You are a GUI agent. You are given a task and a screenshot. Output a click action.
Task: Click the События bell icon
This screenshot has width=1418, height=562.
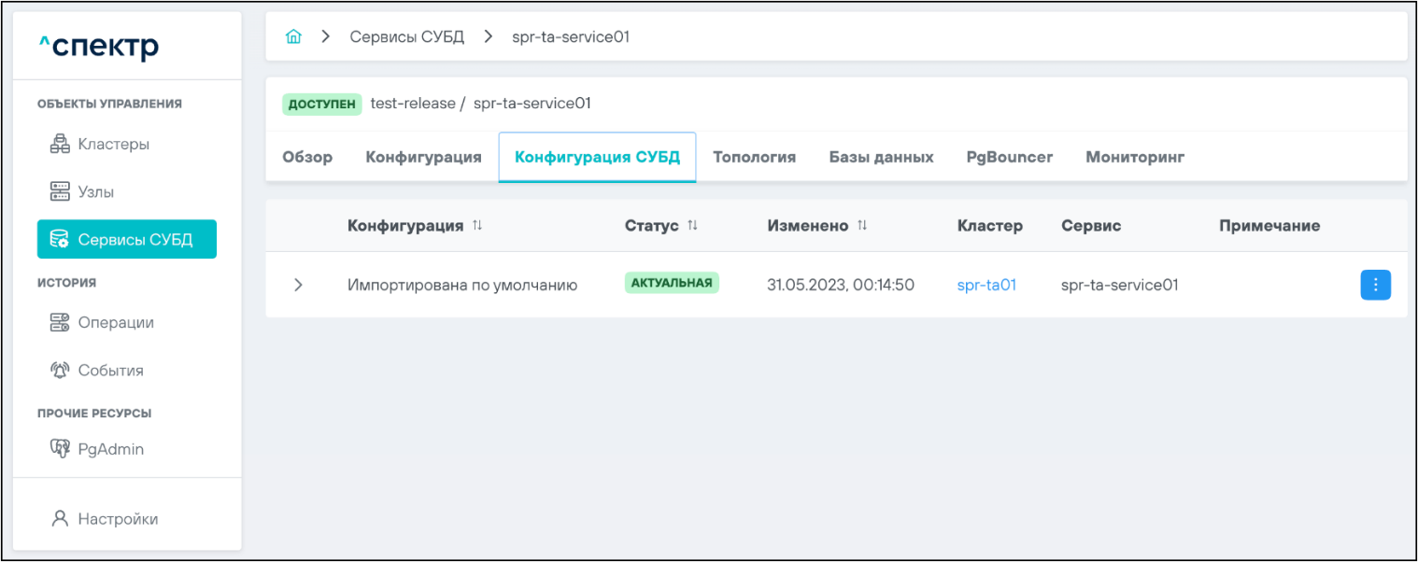pos(60,371)
